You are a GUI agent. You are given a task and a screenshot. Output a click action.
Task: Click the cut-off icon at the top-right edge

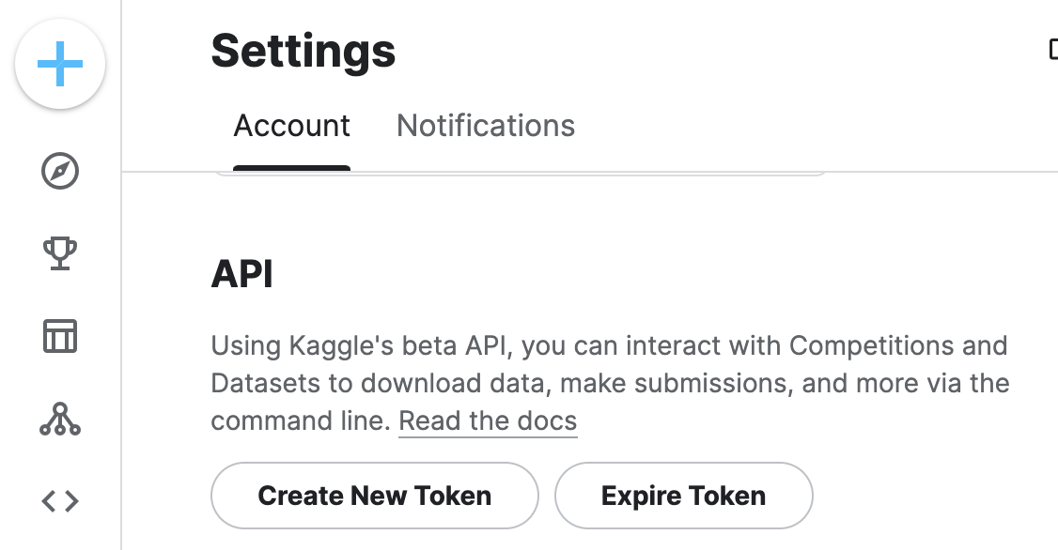coord(1052,49)
